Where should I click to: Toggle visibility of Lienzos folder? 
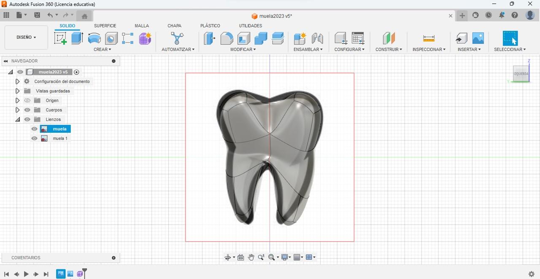[x=27, y=119]
